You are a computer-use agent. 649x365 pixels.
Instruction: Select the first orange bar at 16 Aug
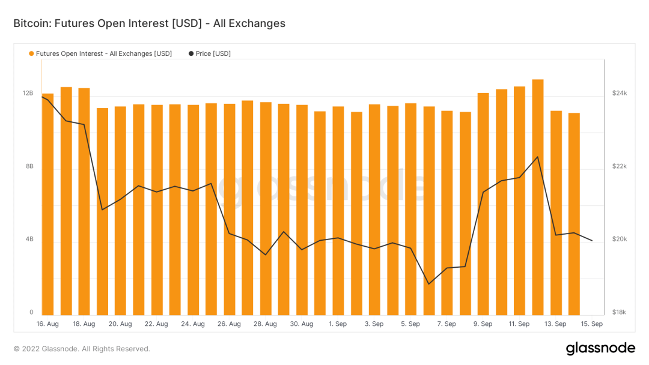[x=48, y=204]
